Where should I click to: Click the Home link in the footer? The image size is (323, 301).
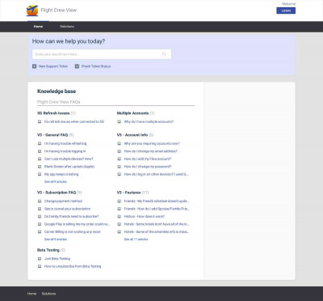(31, 294)
